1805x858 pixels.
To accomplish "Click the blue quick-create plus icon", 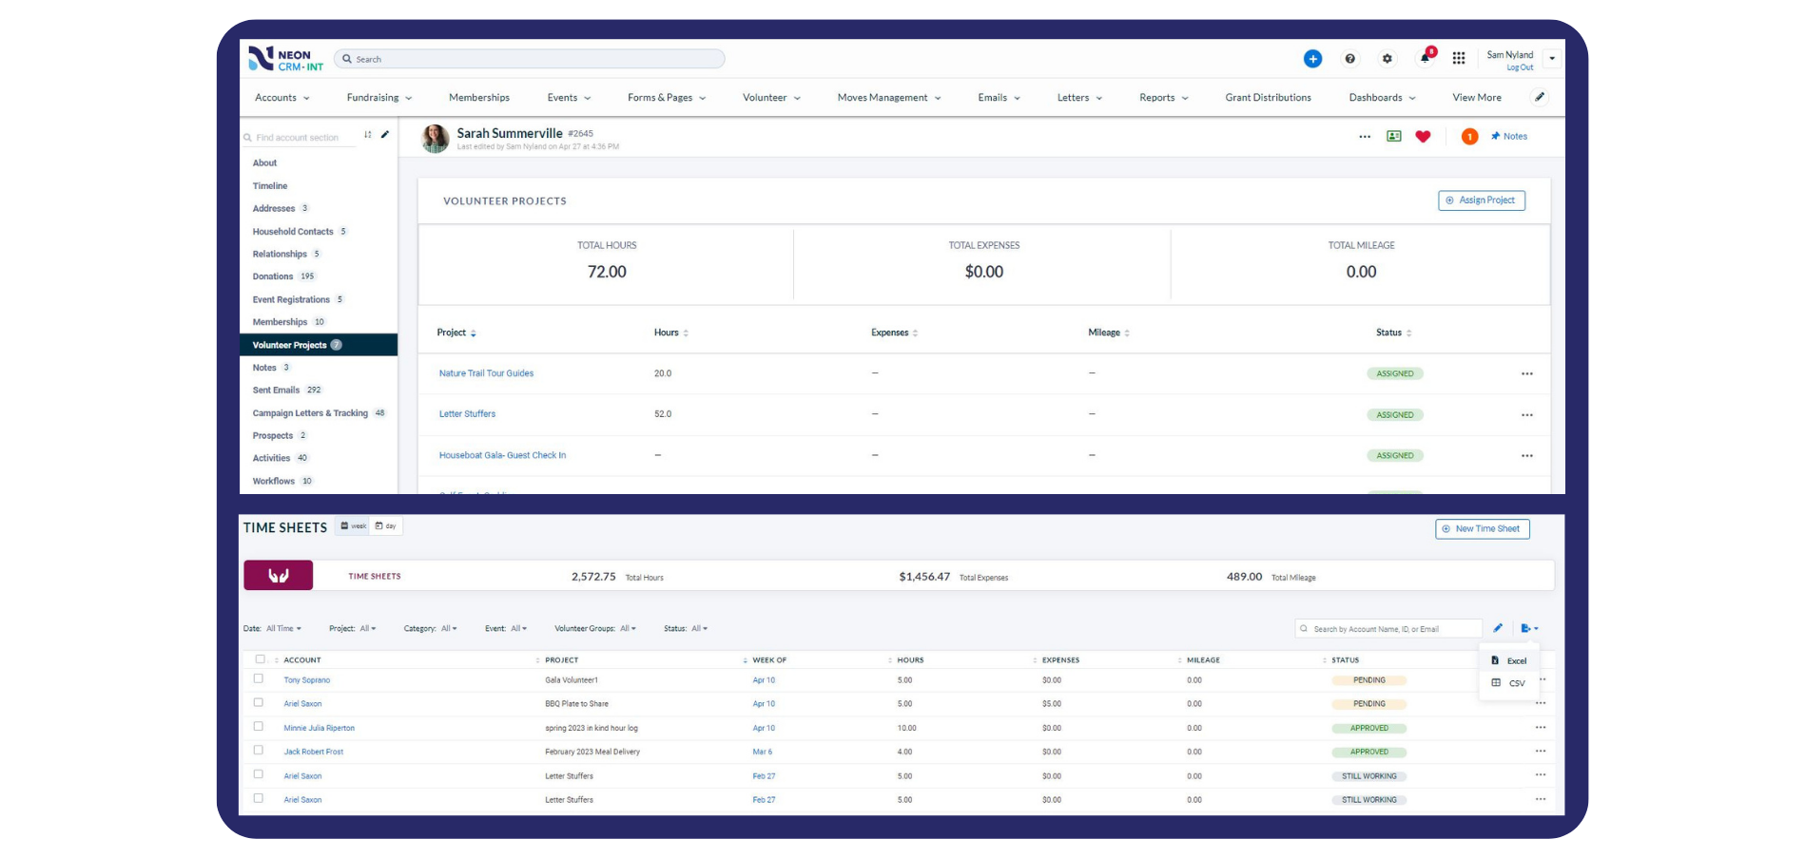I will (x=1312, y=59).
